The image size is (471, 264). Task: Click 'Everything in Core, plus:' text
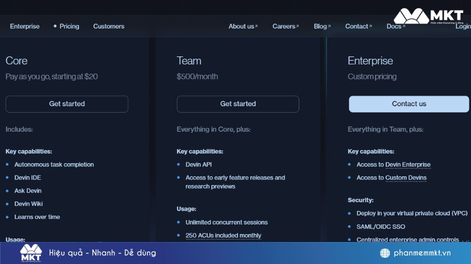[214, 129]
